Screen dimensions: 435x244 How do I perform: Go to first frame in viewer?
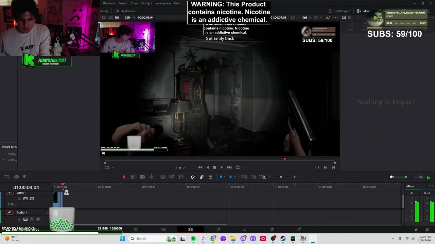tap(200, 167)
